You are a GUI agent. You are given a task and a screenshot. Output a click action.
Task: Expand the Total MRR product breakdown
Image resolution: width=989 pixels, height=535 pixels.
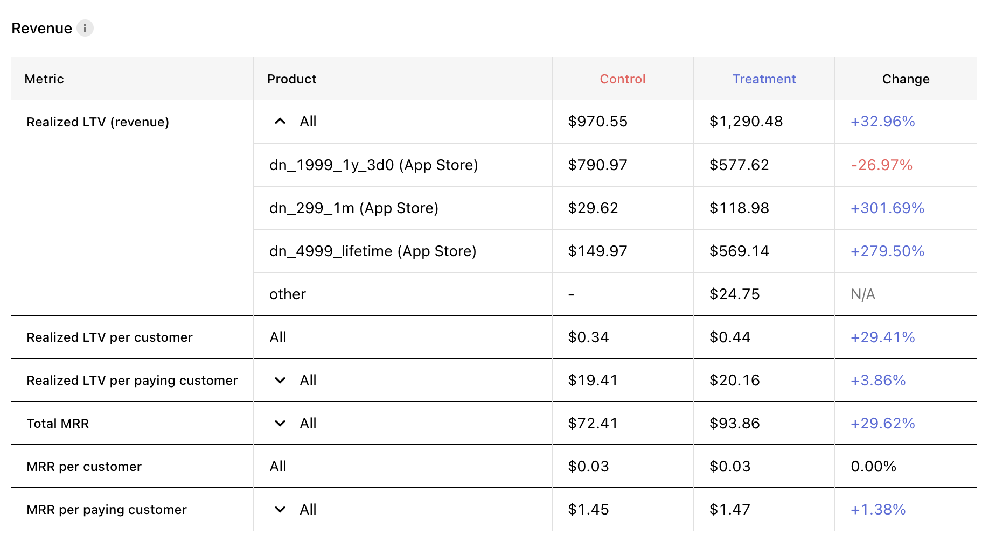tap(280, 423)
